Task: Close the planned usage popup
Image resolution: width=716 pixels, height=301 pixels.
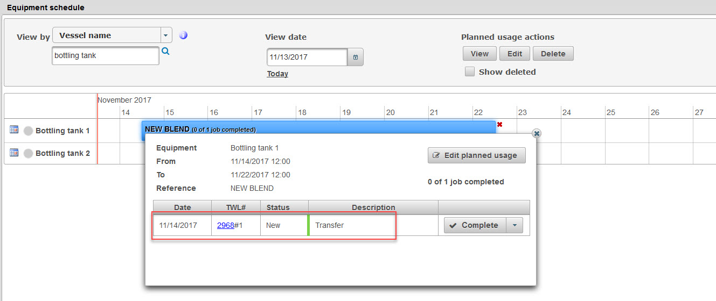Action: 537,133
